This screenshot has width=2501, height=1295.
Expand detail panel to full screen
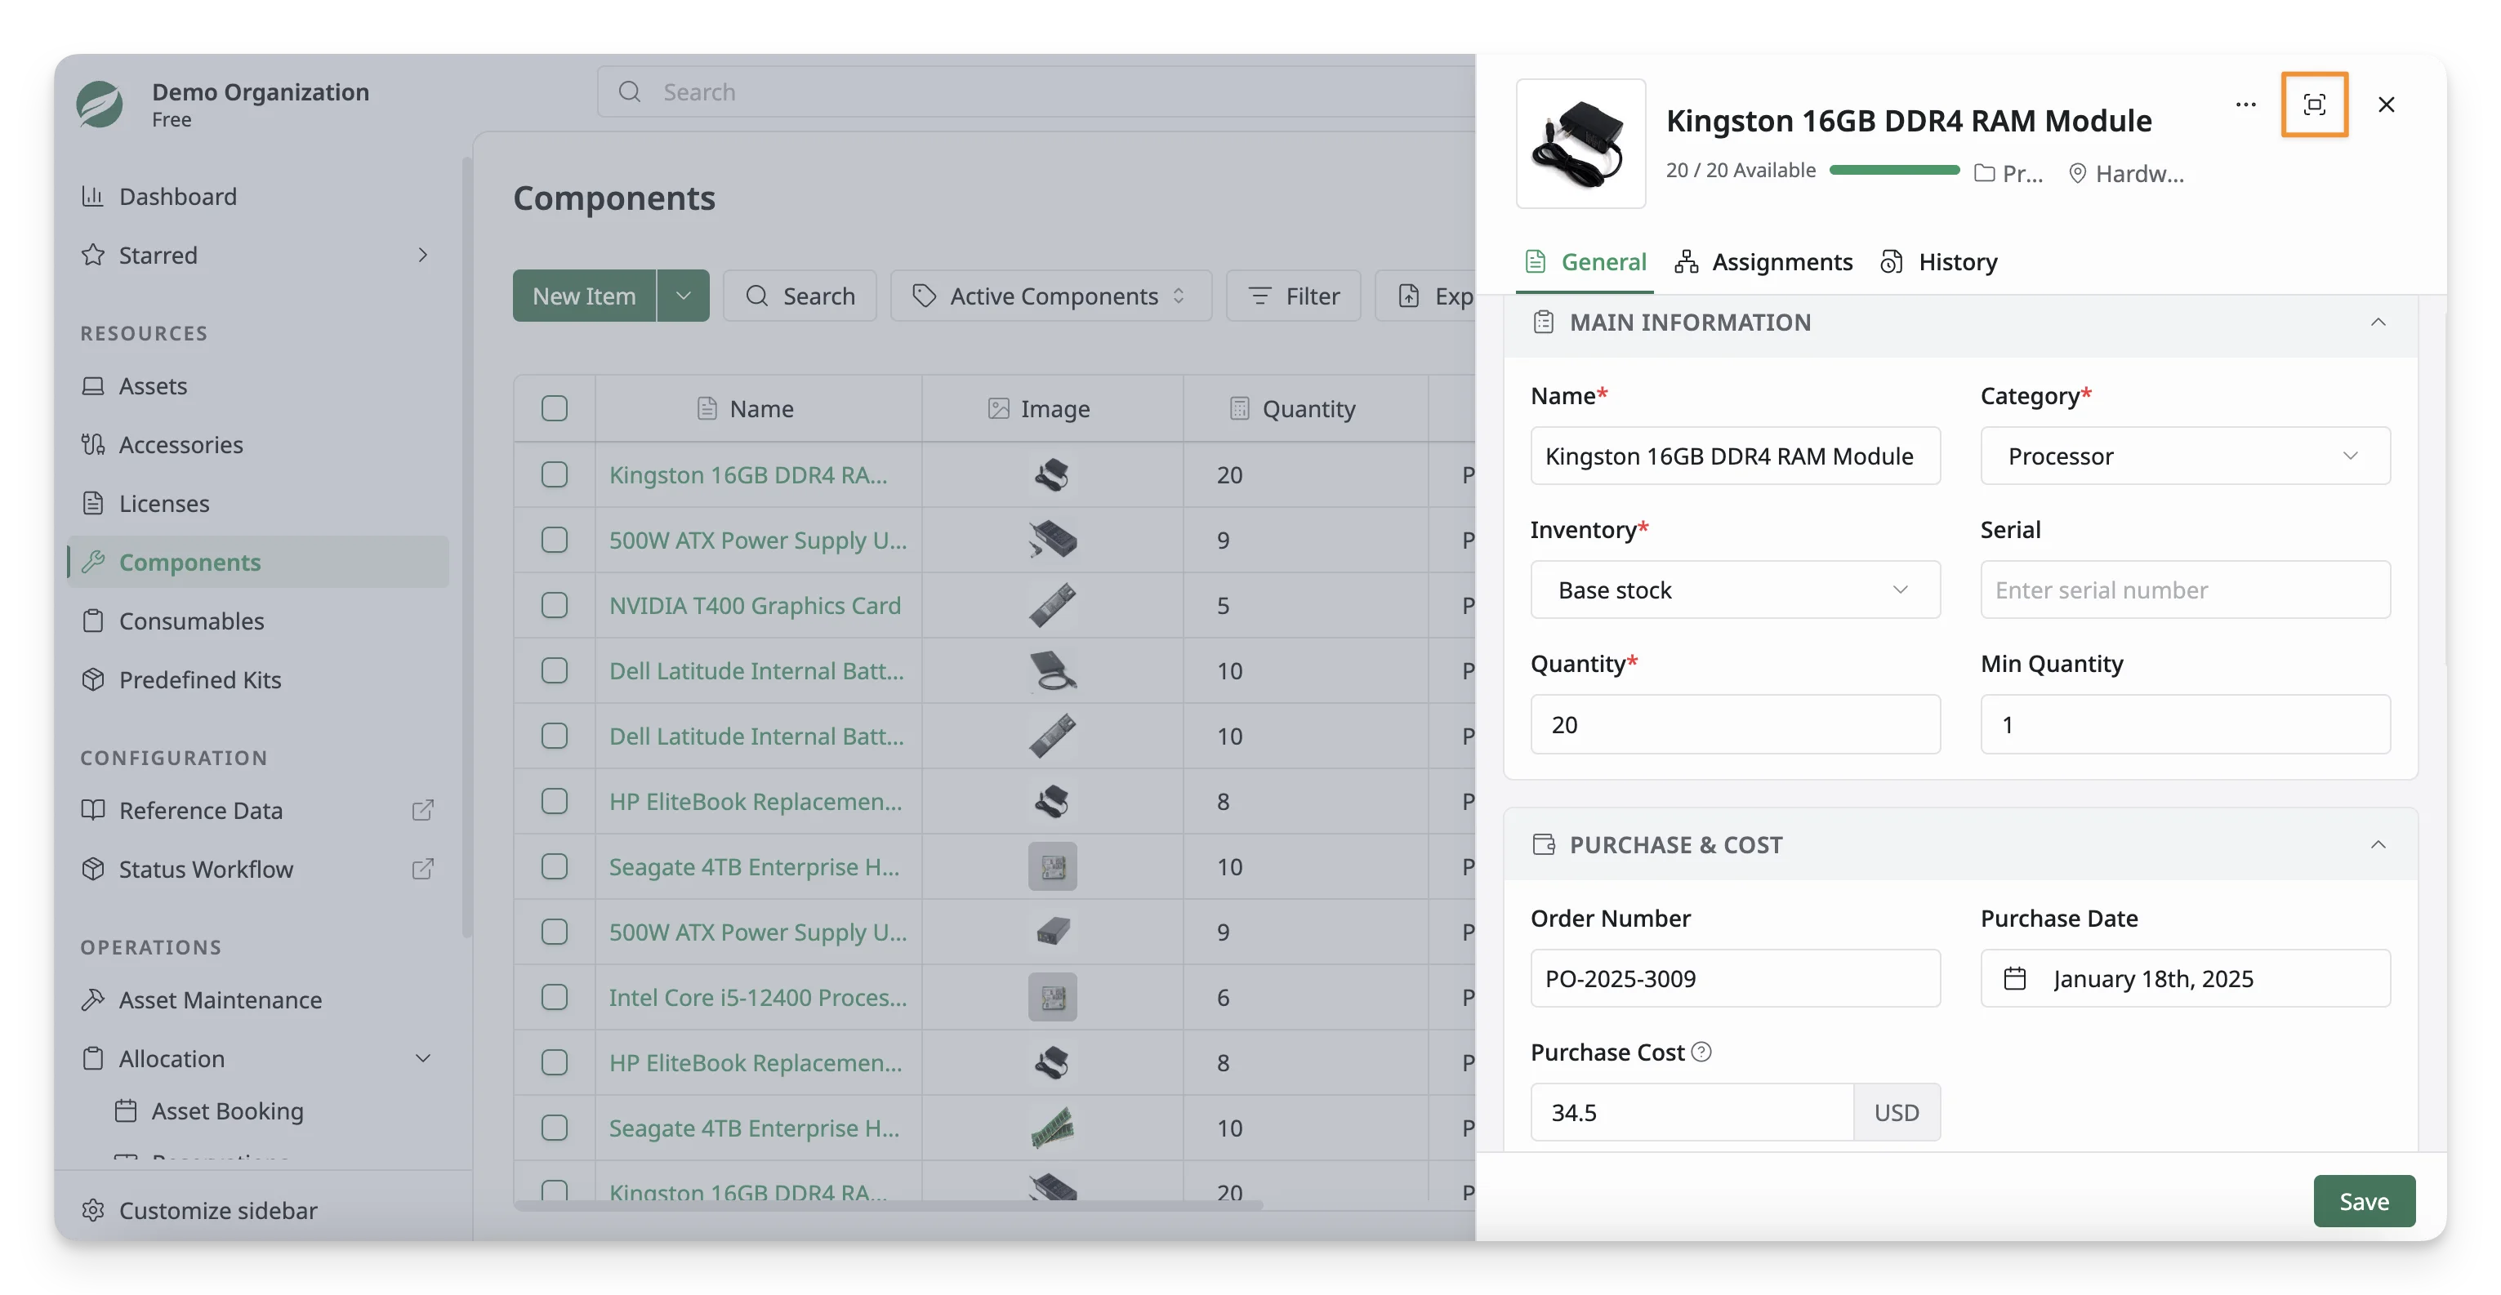tap(2314, 104)
